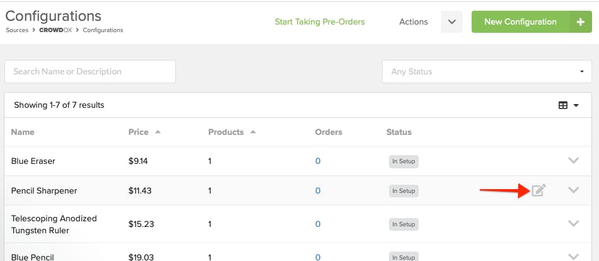Screen dimensions: 599x261
Task: Expand the Pencil Sharpener row chevron
Action: click(573, 190)
